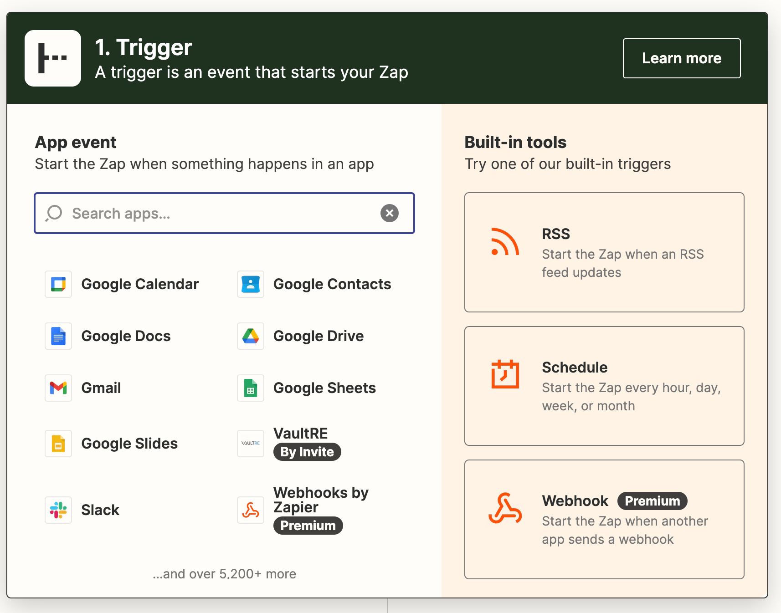Select the Google Slides icon

click(58, 444)
